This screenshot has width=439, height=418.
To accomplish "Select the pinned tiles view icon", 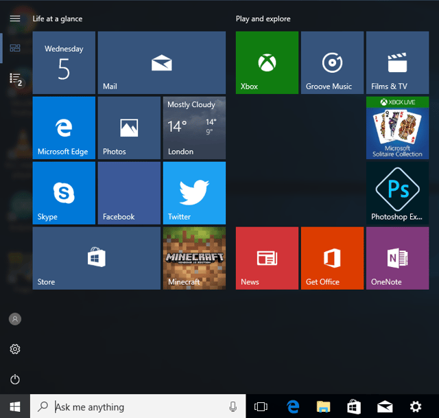I will click(x=15, y=48).
